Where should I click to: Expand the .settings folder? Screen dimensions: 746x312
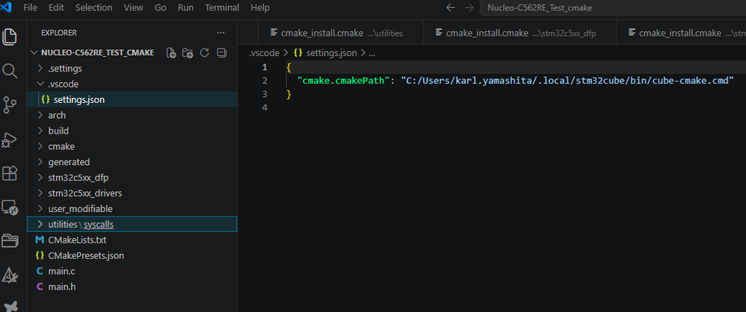[x=132, y=69]
